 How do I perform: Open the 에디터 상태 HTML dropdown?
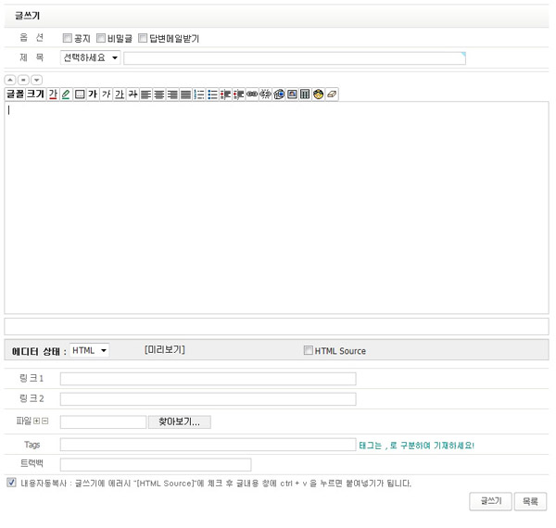coord(89,350)
